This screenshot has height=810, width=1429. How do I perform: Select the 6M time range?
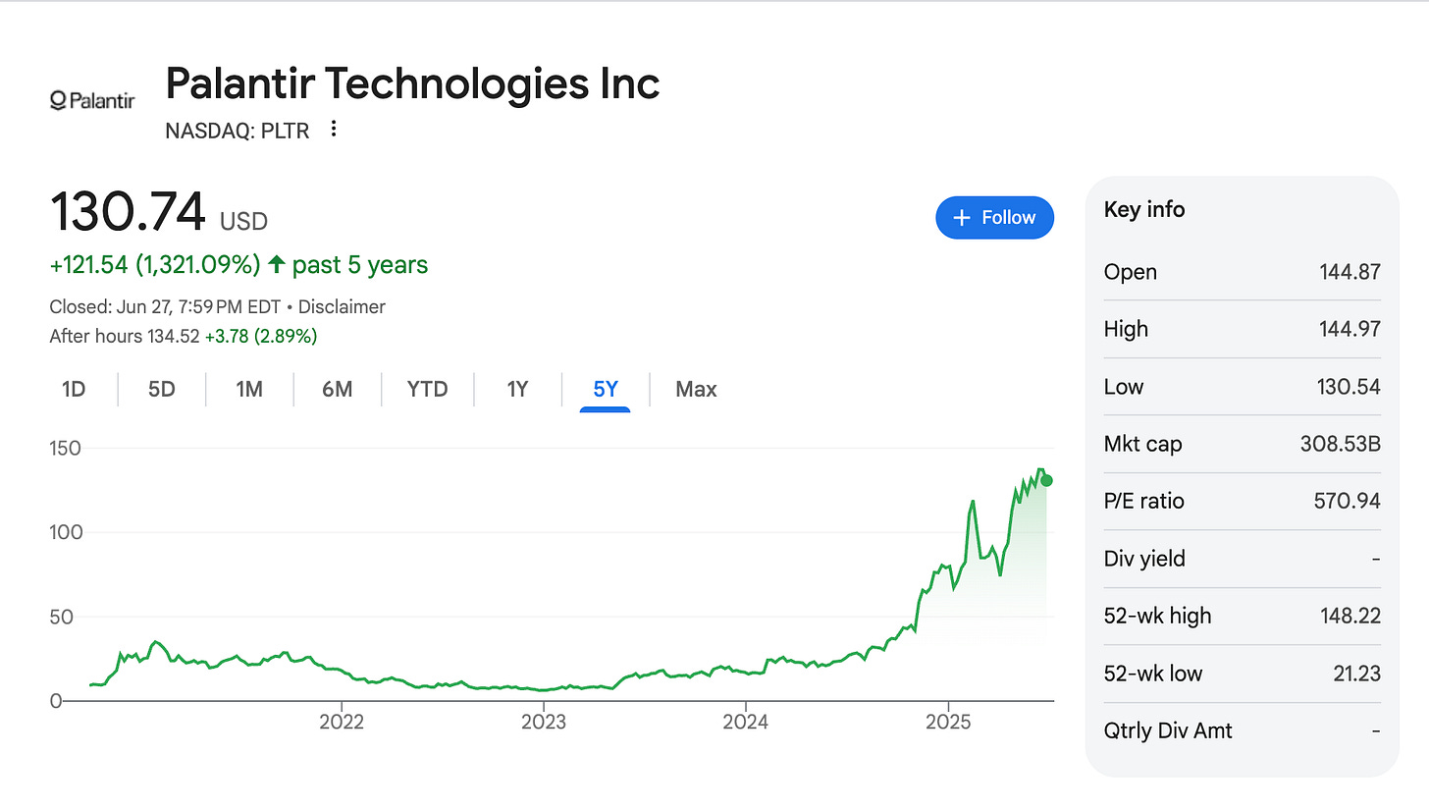337,389
